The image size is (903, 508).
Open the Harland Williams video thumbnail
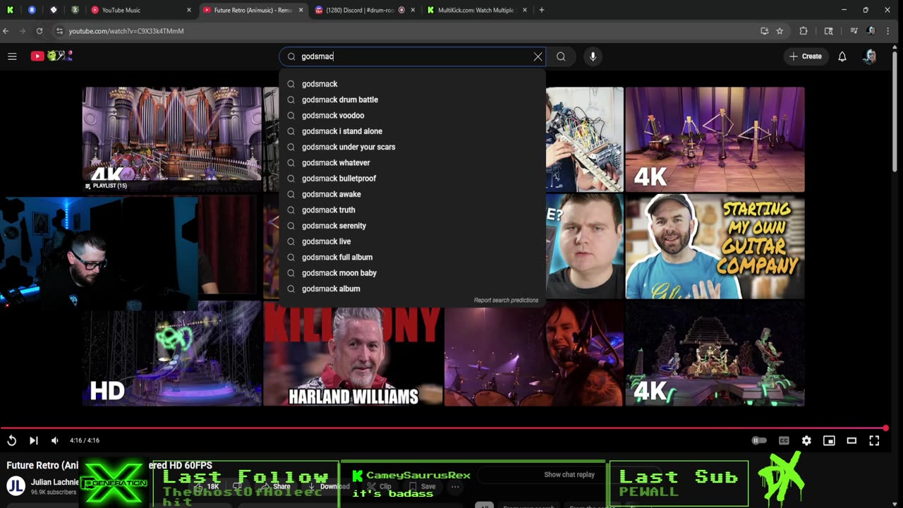(353, 354)
